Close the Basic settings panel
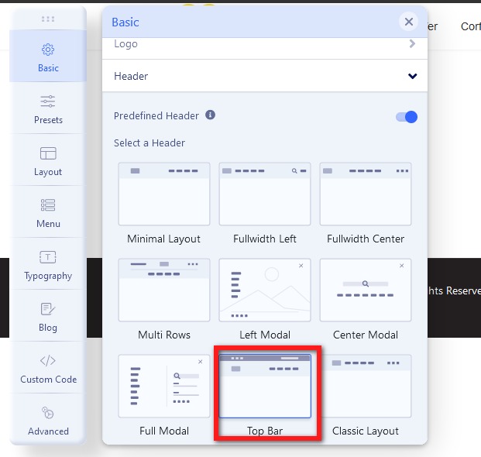This screenshot has width=481, height=457. [409, 22]
